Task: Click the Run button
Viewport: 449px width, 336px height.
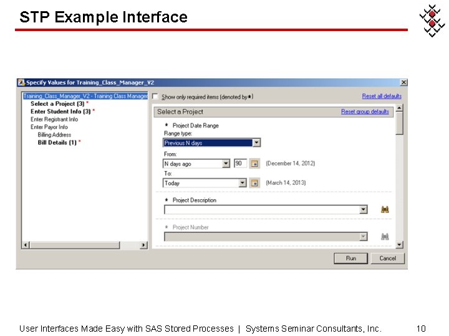Action: [x=350, y=258]
